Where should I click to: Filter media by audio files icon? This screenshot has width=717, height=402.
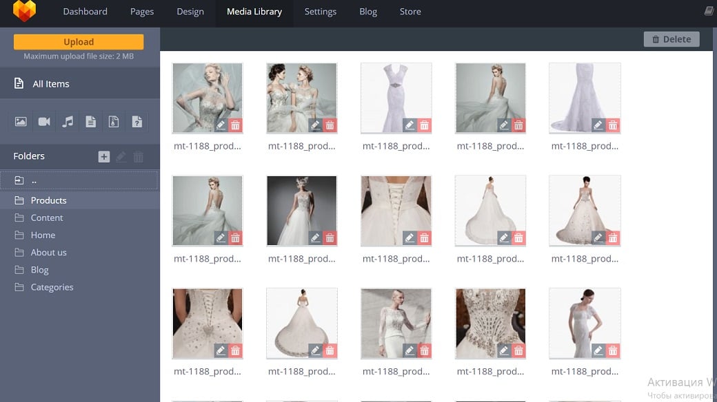68,122
